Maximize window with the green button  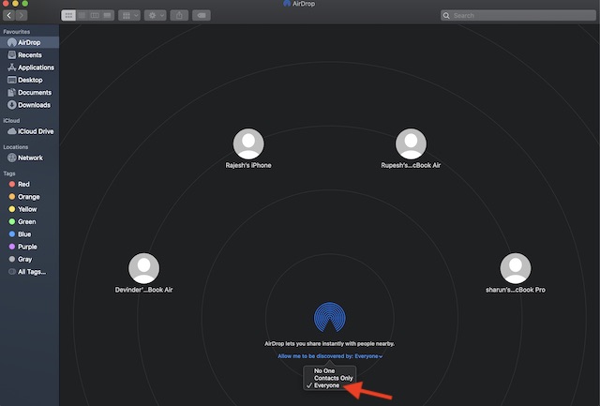coord(25,4)
